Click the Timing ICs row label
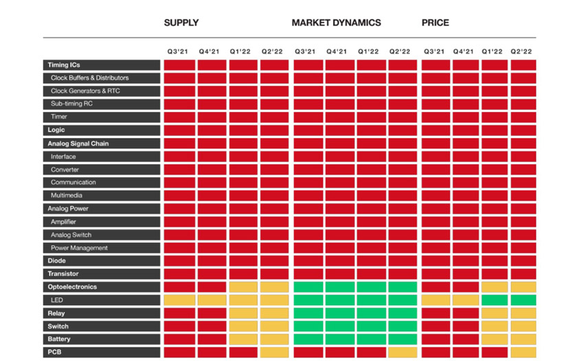This screenshot has height=361, width=577. 64,65
